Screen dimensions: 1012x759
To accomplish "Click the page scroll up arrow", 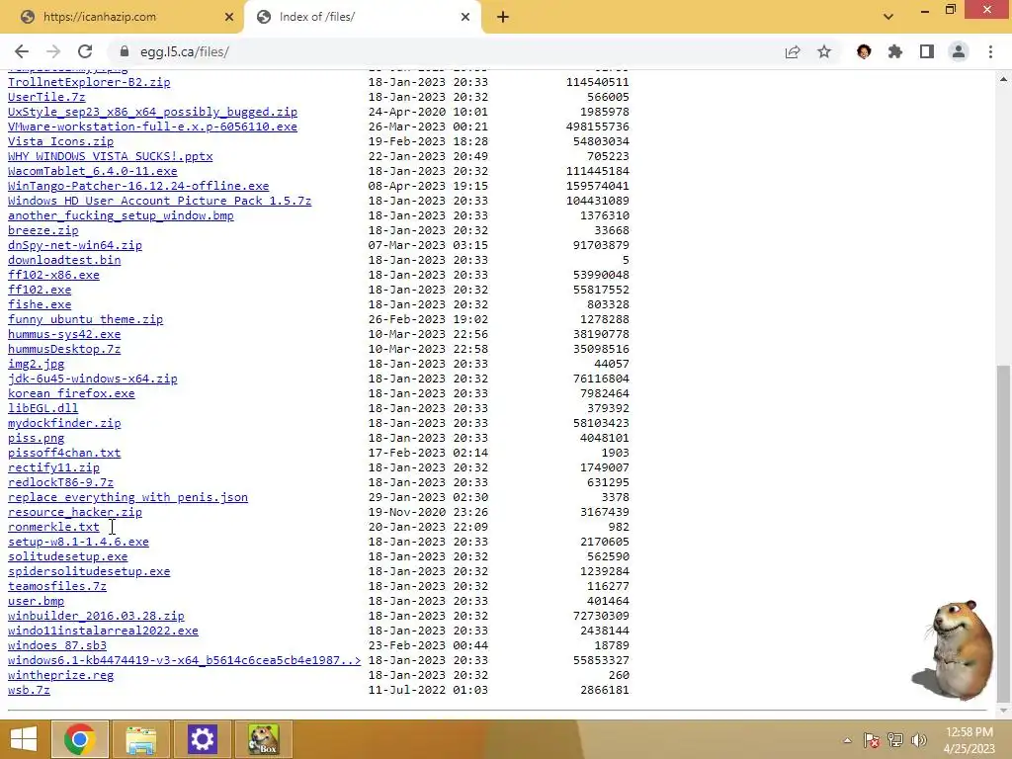I will click(1003, 79).
